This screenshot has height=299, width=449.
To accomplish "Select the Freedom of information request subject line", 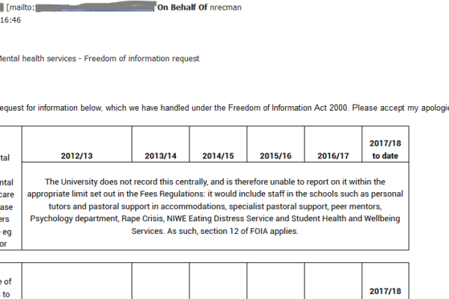I will (x=100, y=58).
